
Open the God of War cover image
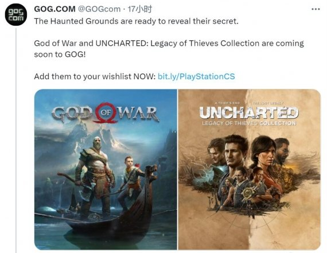pos(106,169)
